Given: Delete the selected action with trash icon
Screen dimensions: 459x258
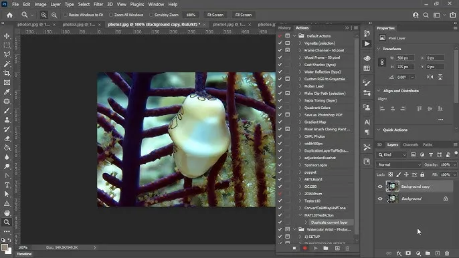Looking at the screenshot, I should point(347,248).
